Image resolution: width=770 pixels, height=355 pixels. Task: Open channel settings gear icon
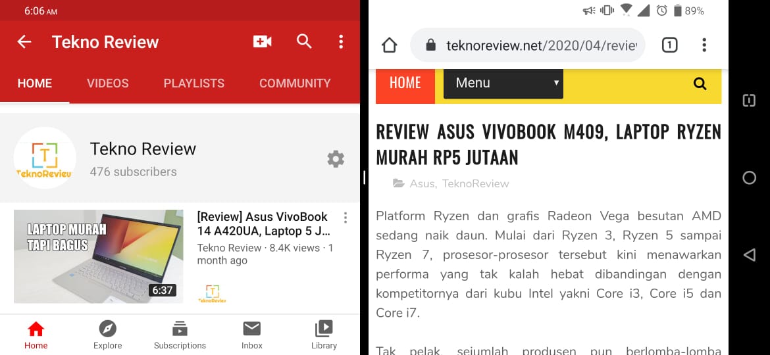pos(336,159)
